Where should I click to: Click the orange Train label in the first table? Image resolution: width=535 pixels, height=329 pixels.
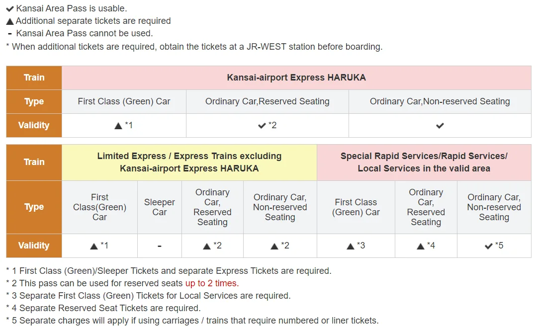point(34,78)
